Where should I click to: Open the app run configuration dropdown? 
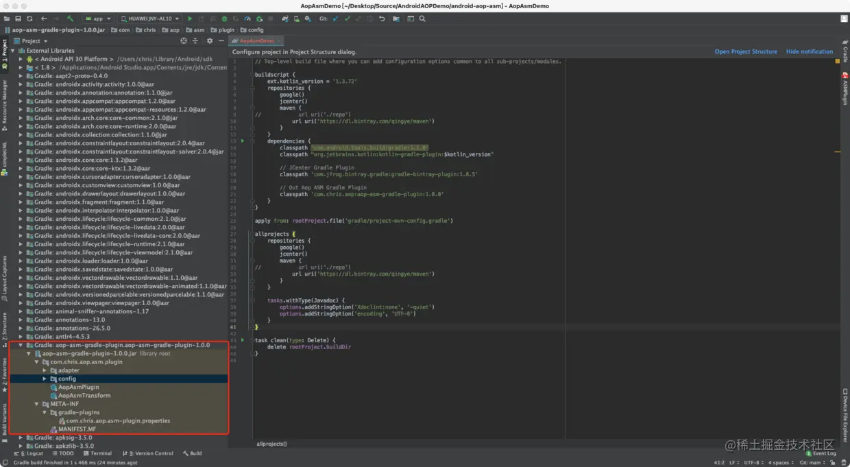coord(97,19)
